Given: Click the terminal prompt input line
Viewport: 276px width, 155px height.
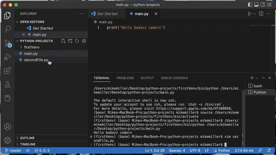Looking at the screenshot, I should click(160, 145).
